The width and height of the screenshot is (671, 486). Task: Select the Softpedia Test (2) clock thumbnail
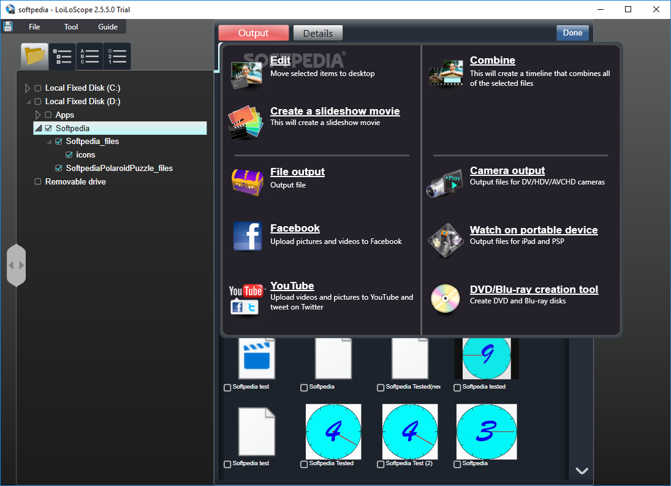point(410,431)
